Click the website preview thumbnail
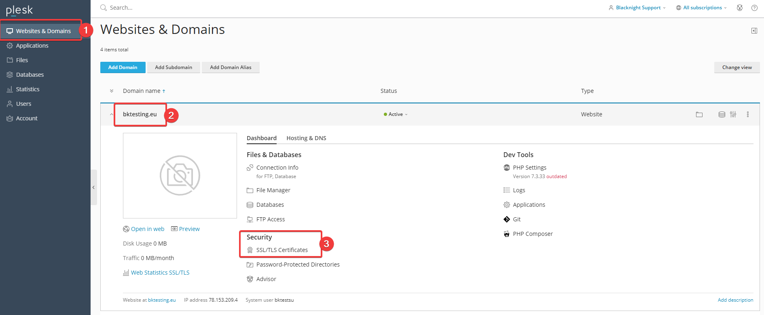Image resolution: width=764 pixels, height=315 pixels. point(180,176)
